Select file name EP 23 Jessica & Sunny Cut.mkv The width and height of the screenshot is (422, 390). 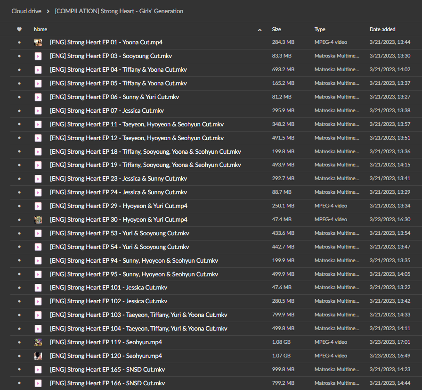[x=118, y=179]
